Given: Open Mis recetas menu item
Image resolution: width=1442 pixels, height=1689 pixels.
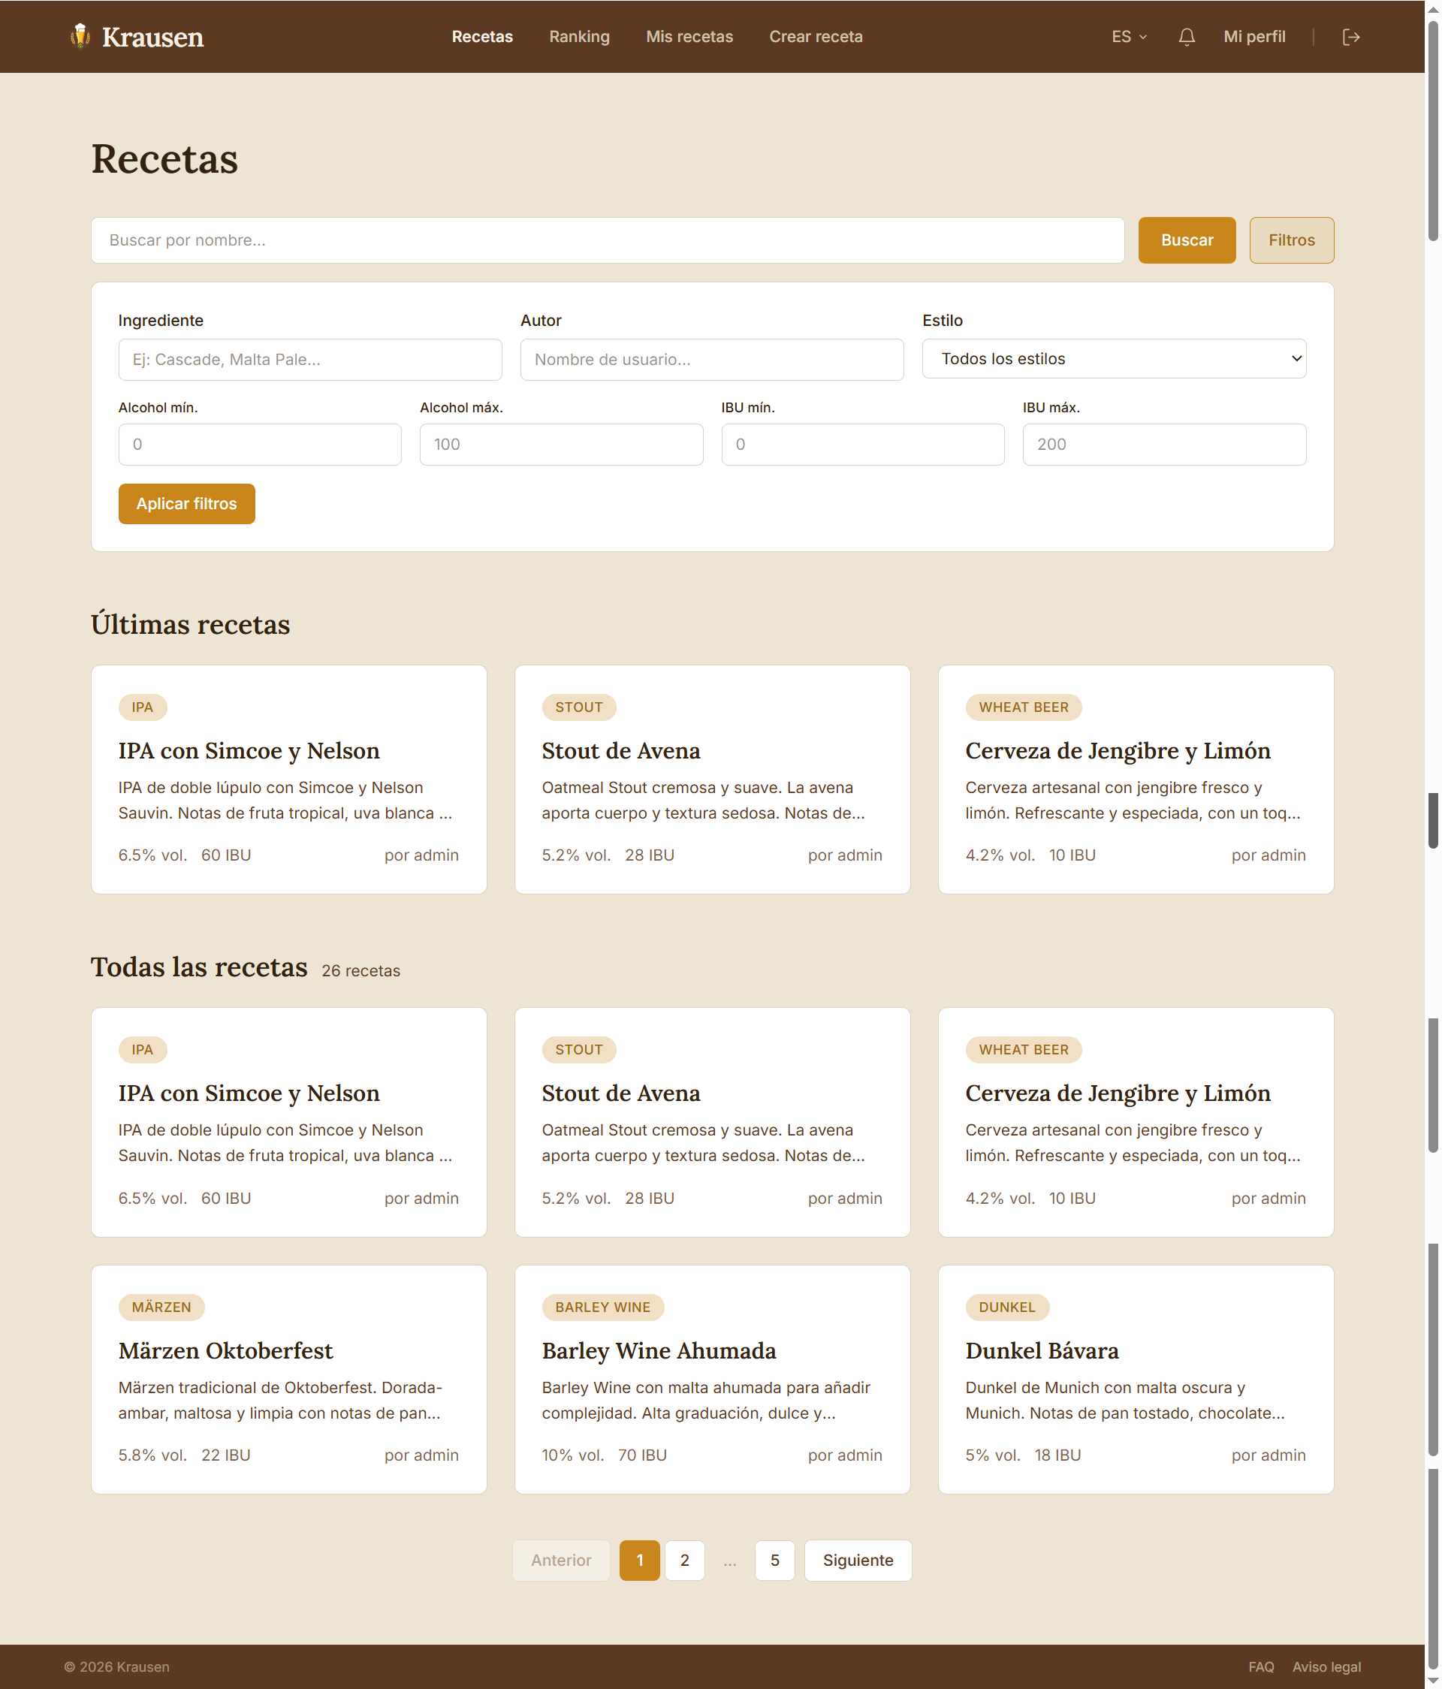Looking at the screenshot, I should pos(689,37).
